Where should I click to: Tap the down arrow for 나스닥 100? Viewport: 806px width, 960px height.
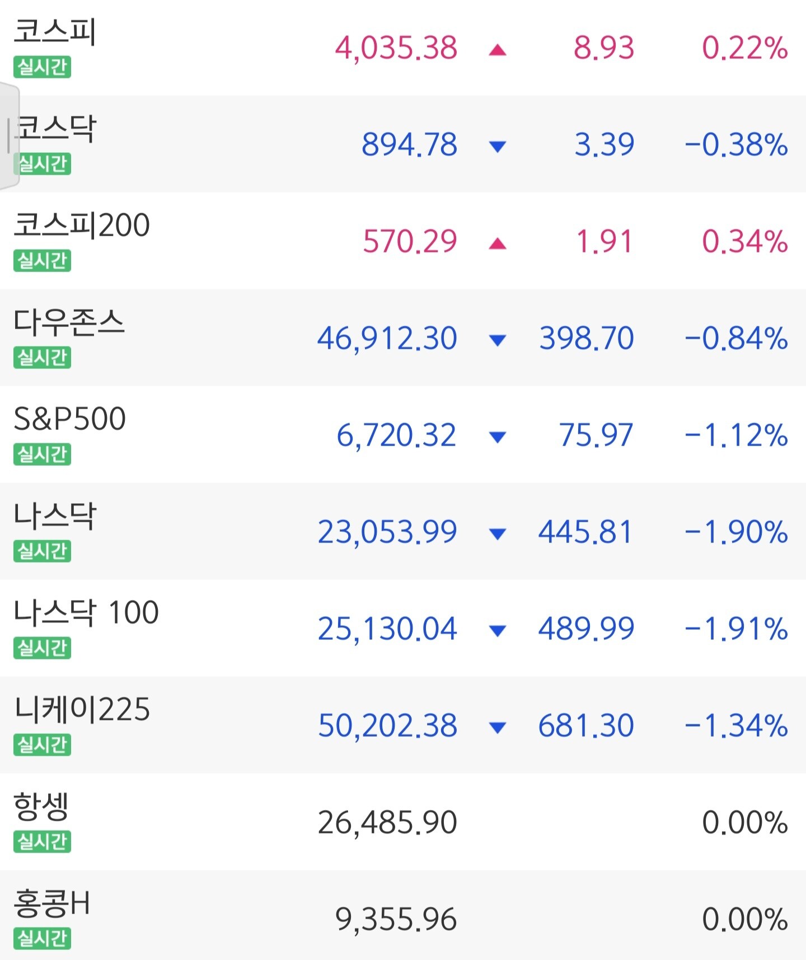497,630
